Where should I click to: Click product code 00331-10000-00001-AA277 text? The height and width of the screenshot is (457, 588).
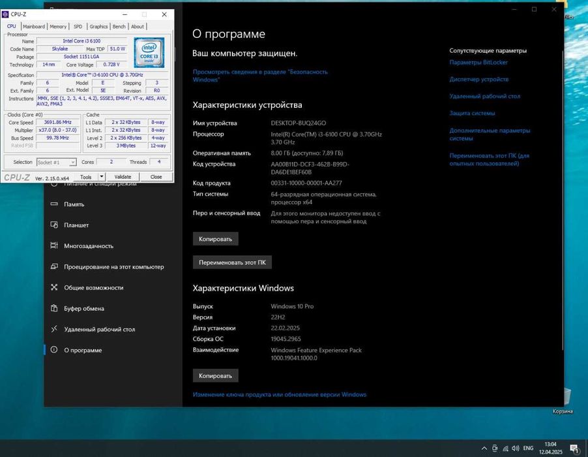(x=306, y=183)
